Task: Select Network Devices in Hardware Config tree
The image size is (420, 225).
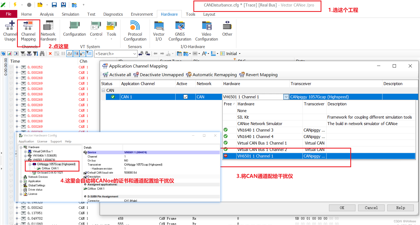Action: click(38, 177)
